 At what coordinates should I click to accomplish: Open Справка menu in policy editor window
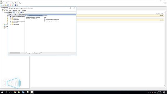(x=24, y=10)
